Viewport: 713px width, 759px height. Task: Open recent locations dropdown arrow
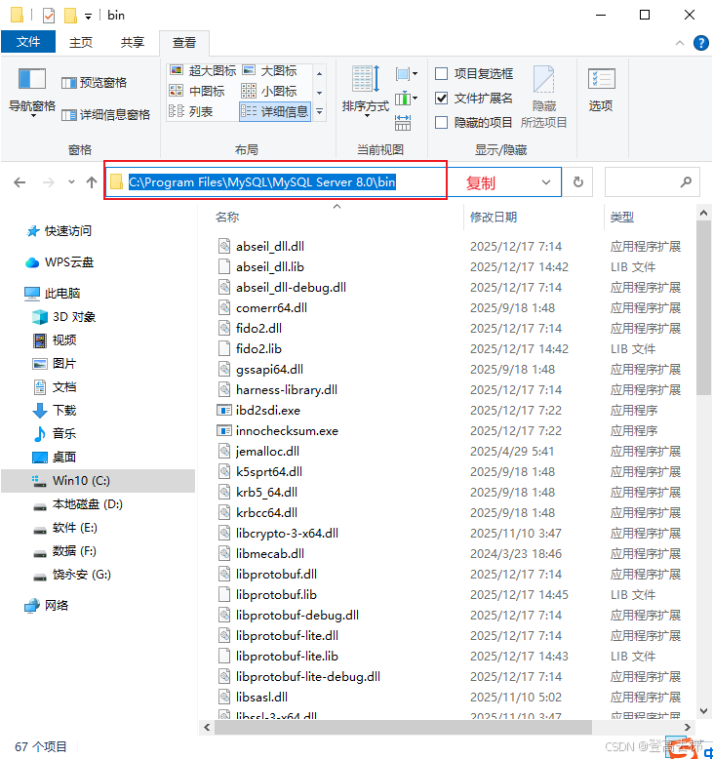coord(71,182)
